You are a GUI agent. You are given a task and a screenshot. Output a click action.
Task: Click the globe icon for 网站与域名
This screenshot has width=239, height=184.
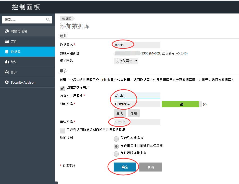[x=7, y=31]
